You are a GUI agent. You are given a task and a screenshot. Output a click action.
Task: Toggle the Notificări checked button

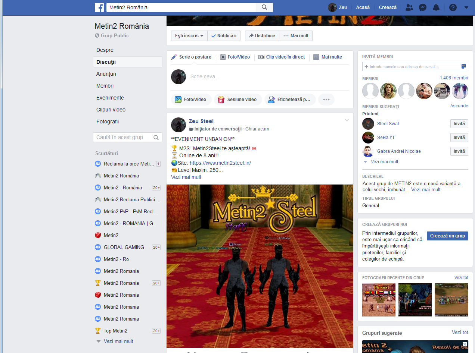tap(224, 36)
